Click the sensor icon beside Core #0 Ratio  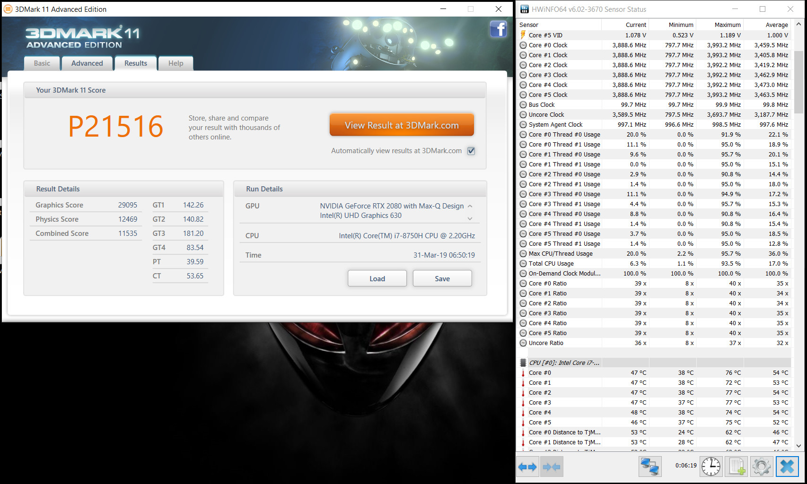pos(523,283)
